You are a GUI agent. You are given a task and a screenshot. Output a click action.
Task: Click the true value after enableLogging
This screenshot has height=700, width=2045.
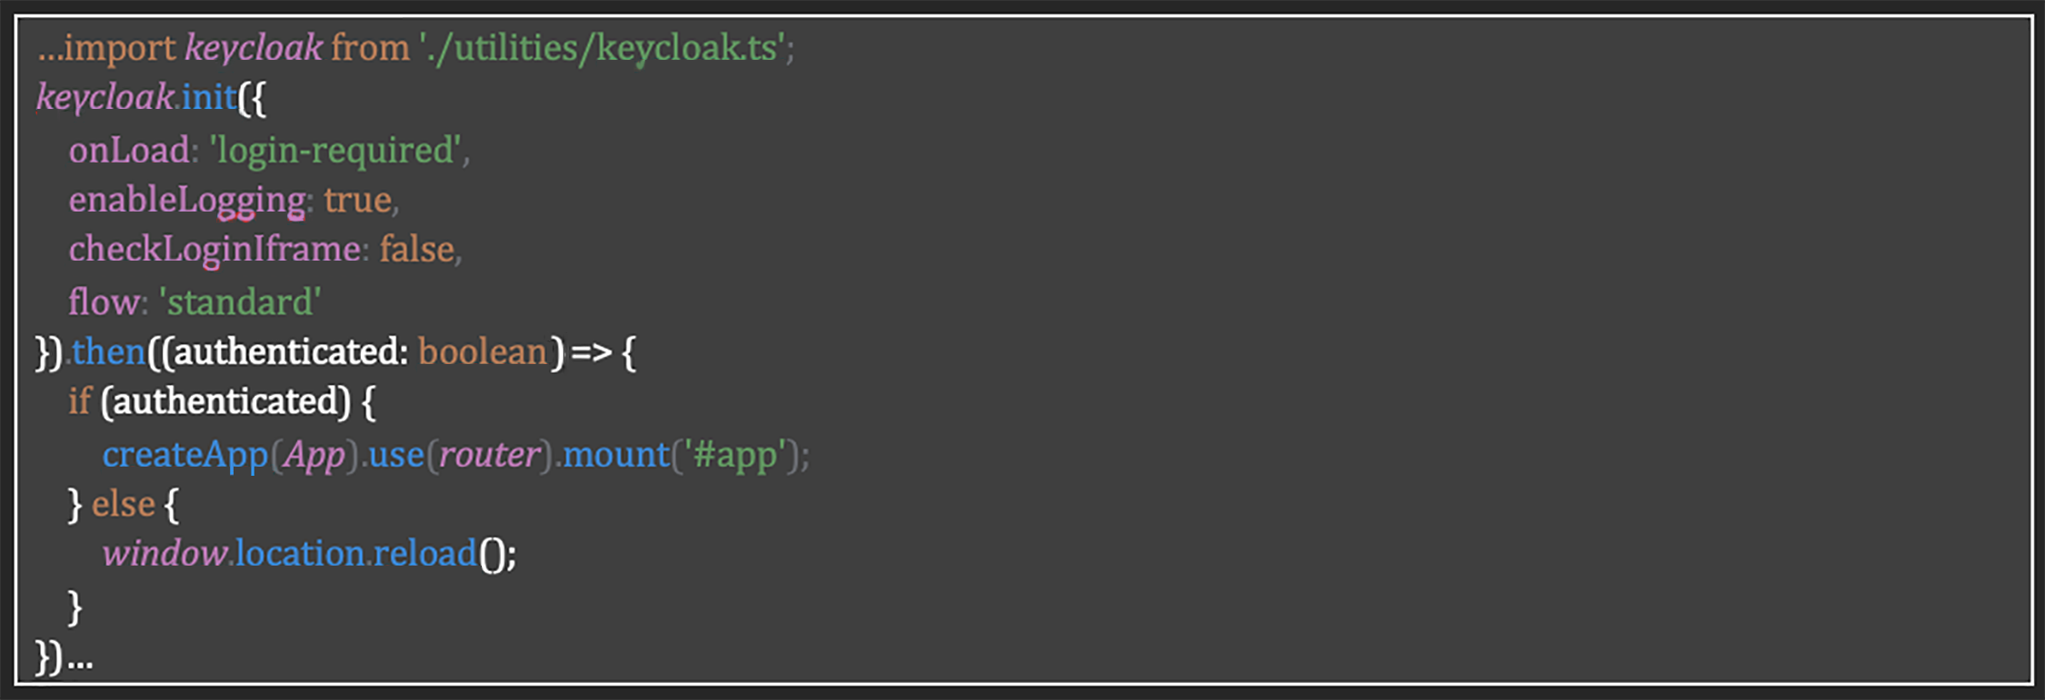pos(358,200)
